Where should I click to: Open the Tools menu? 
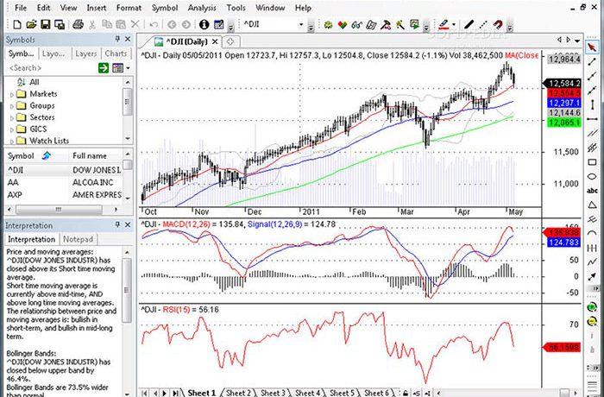tap(236, 8)
